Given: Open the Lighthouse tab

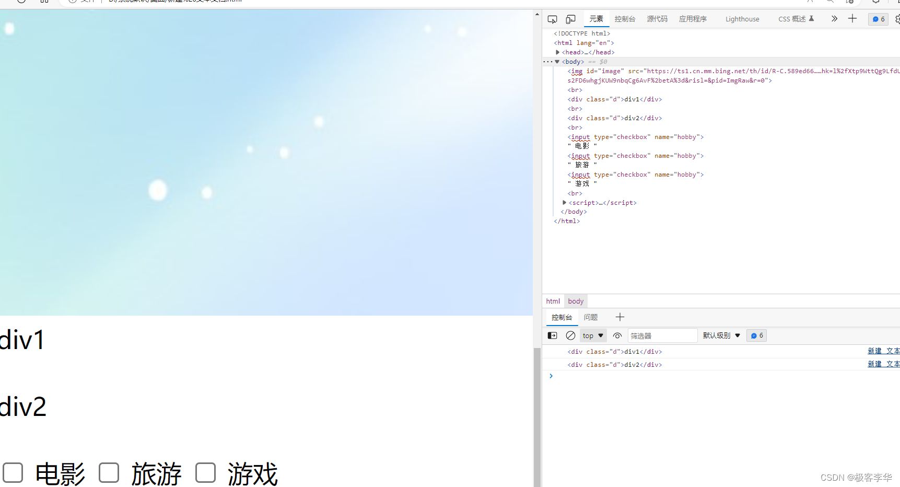Looking at the screenshot, I should click(x=742, y=19).
